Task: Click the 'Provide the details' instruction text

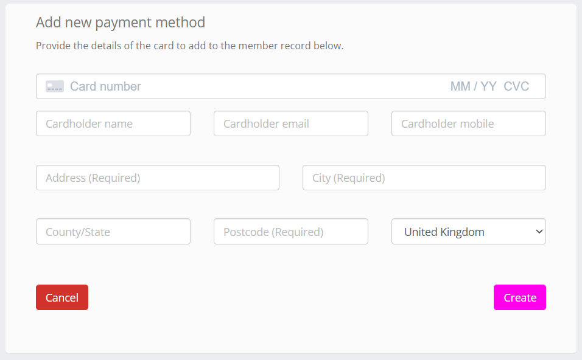Action: pyautogui.click(x=190, y=46)
